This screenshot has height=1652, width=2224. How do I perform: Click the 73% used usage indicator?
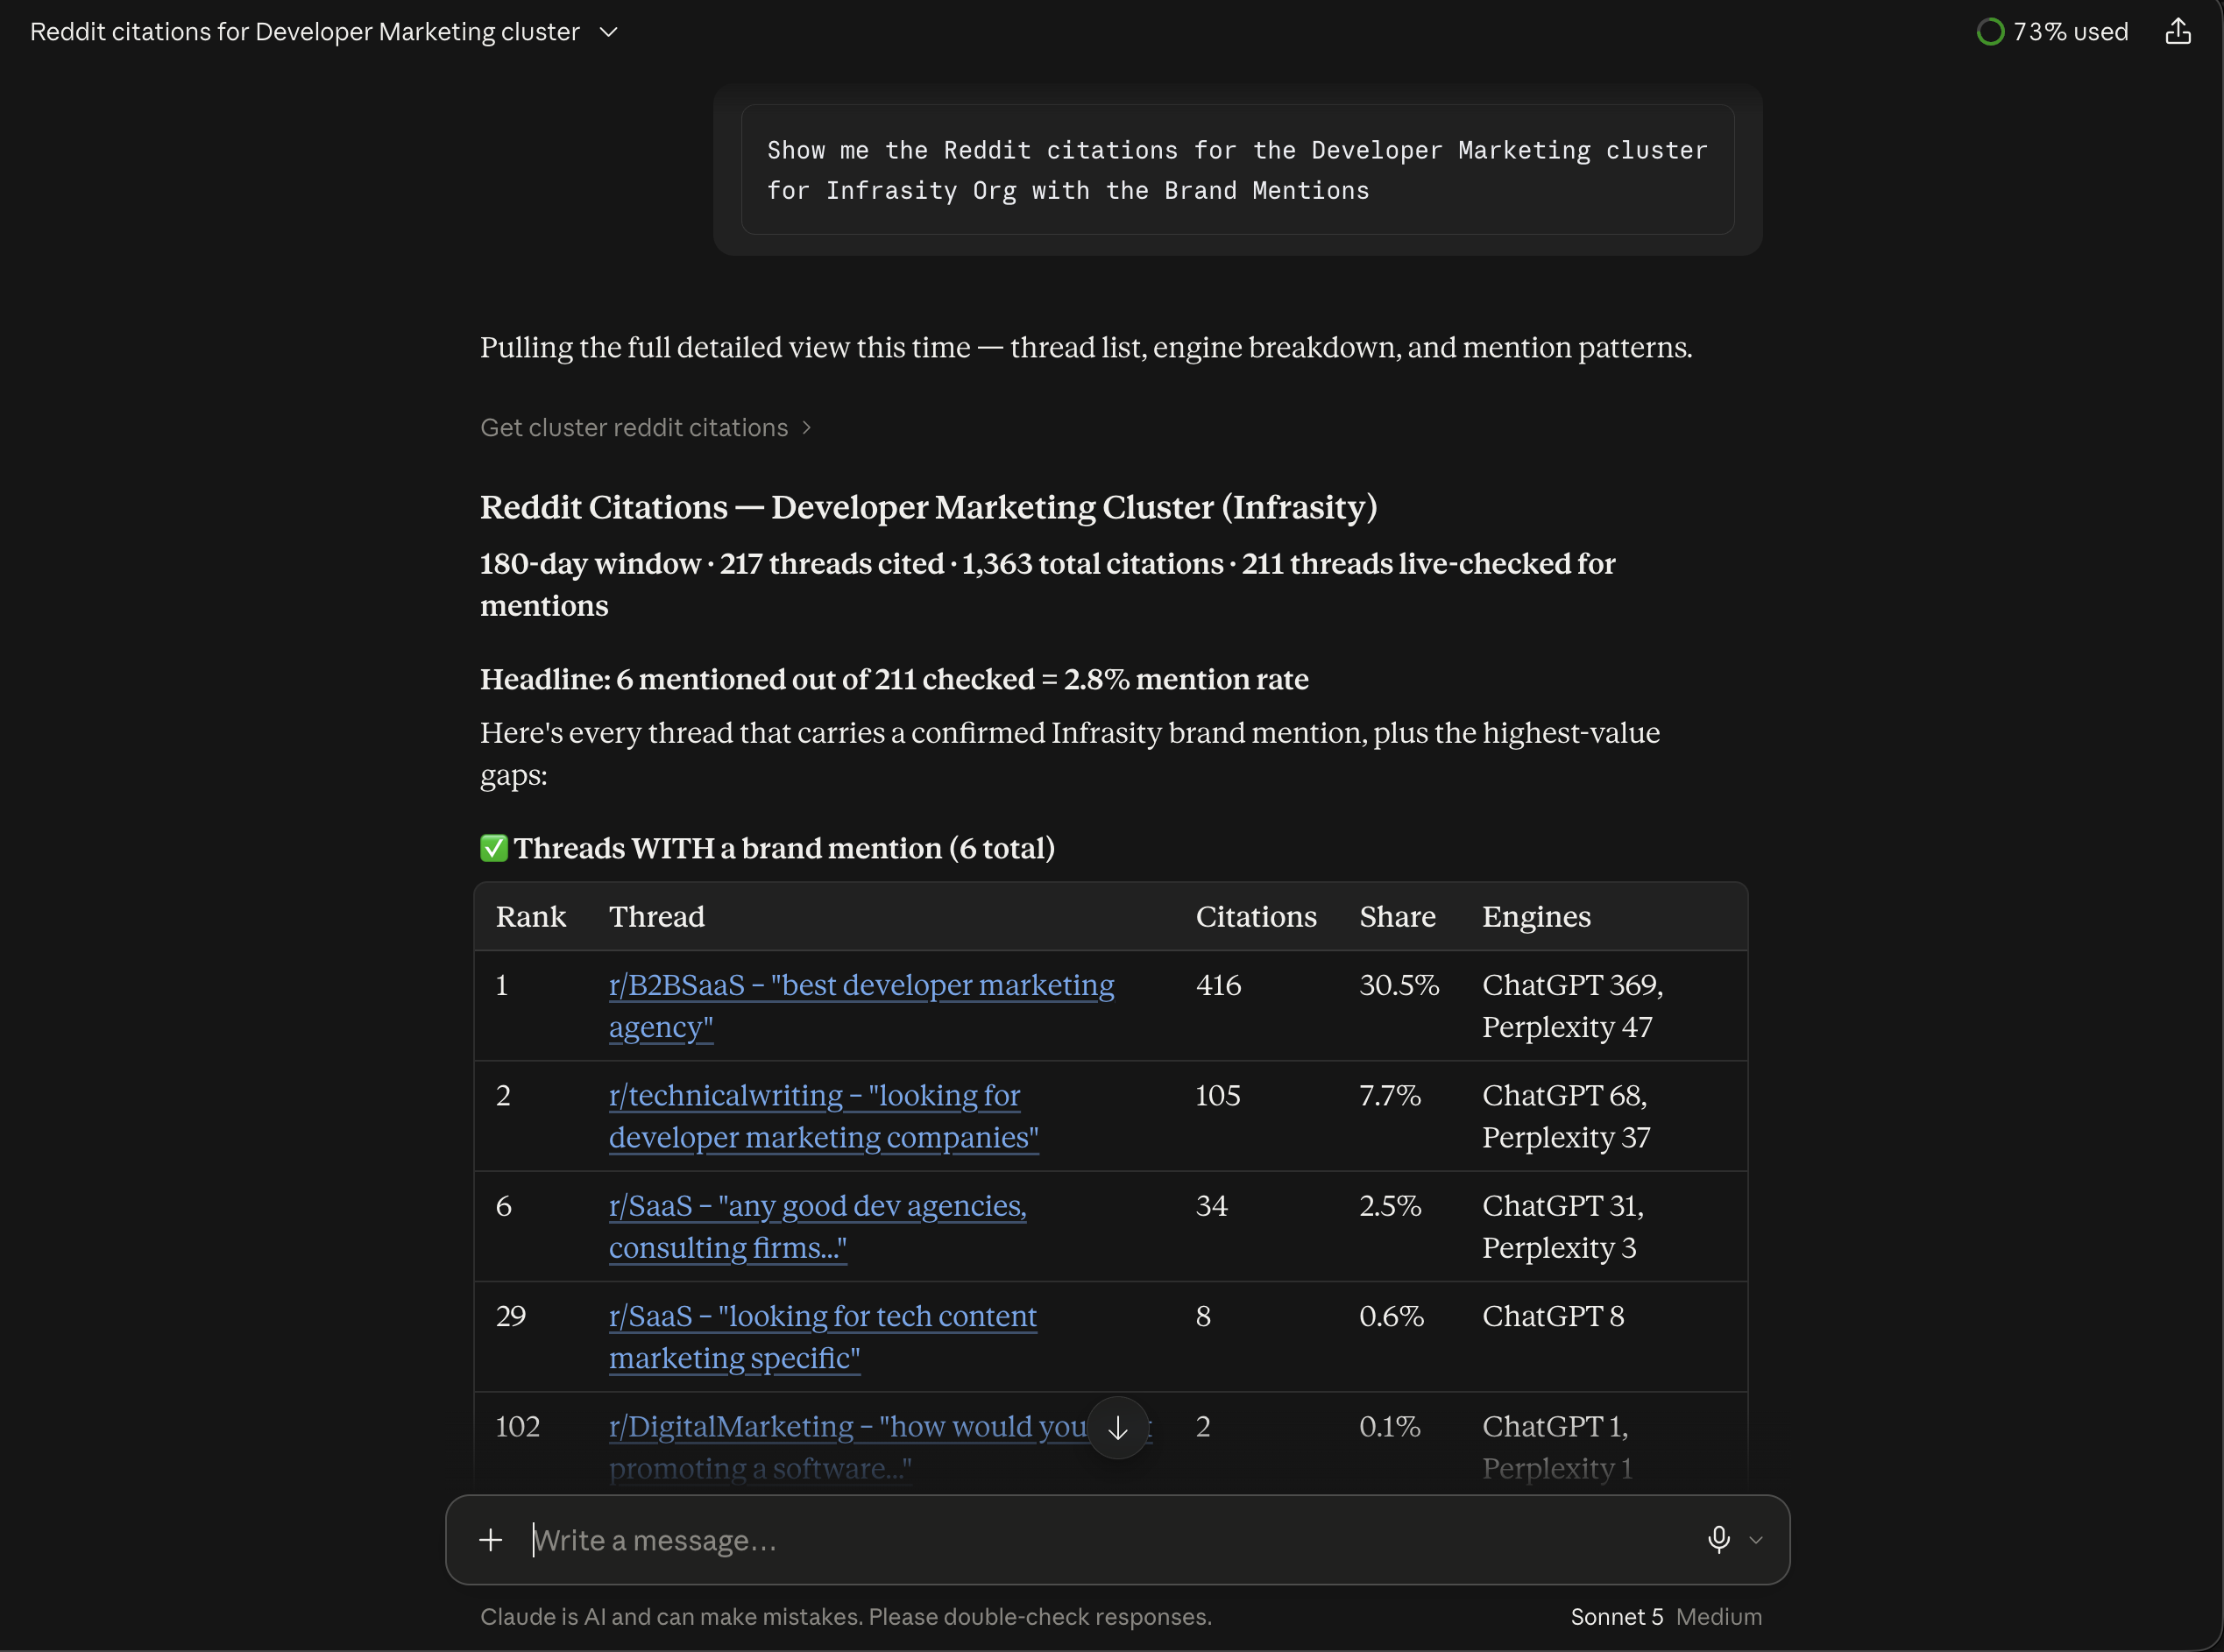coord(2053,32)
